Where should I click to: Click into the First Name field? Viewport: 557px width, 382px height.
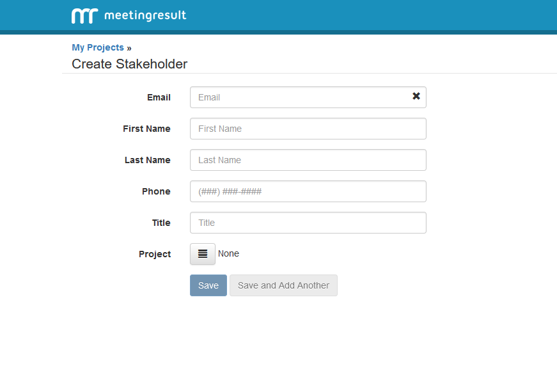tap(308, 129)
